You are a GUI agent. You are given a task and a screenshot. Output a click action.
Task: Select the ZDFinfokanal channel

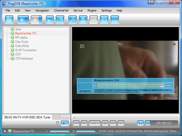click(24, 59)
